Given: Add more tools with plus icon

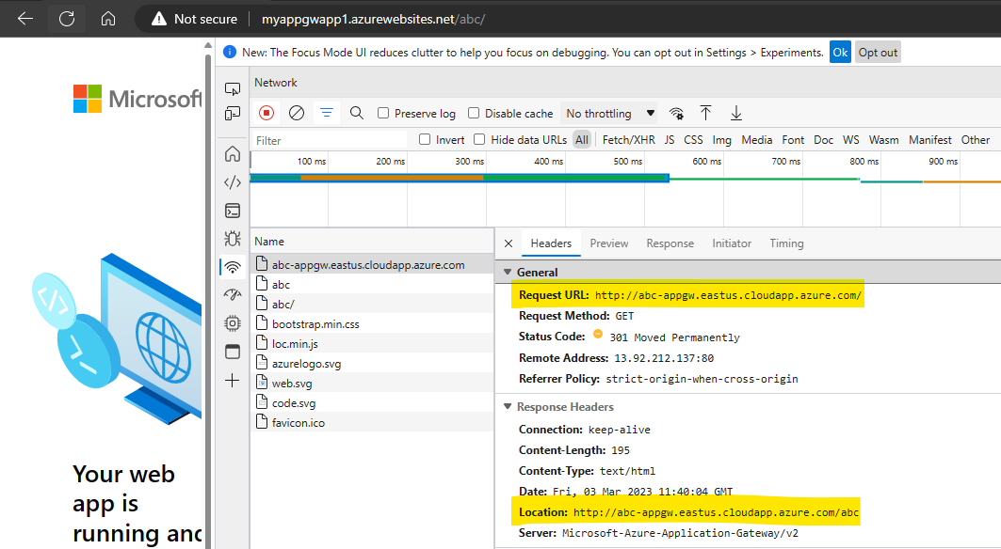Looking at the screenshot, I should tap(233, 381).
